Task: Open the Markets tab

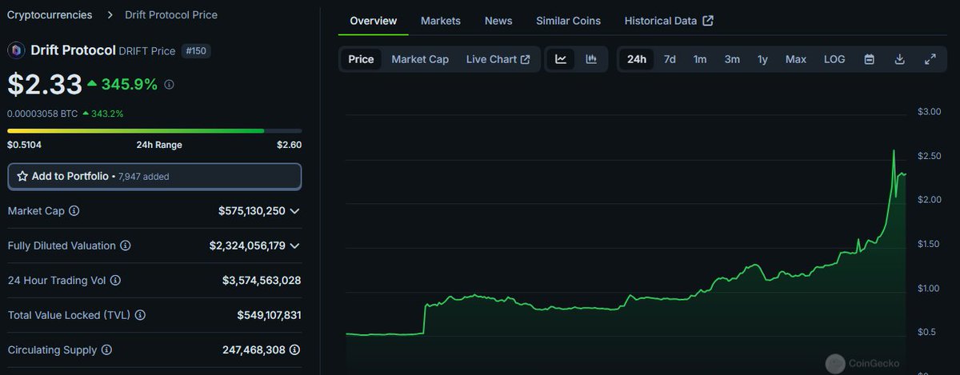Action: [x=441, y=21]
